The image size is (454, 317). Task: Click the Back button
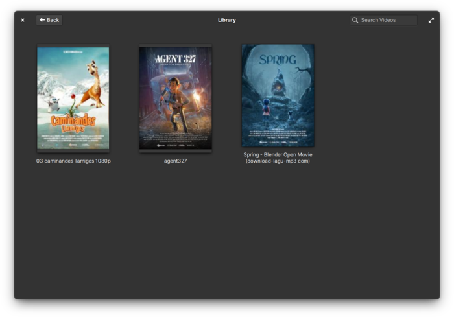click(49, 20)
